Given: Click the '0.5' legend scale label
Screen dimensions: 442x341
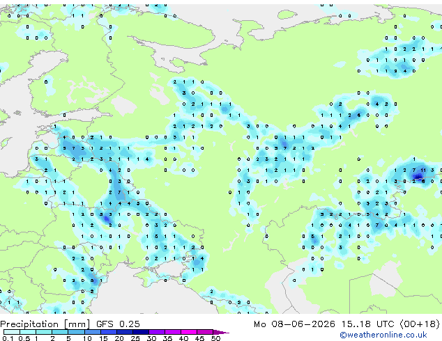Looking at the screenshot, I should [x=24, y=338].
